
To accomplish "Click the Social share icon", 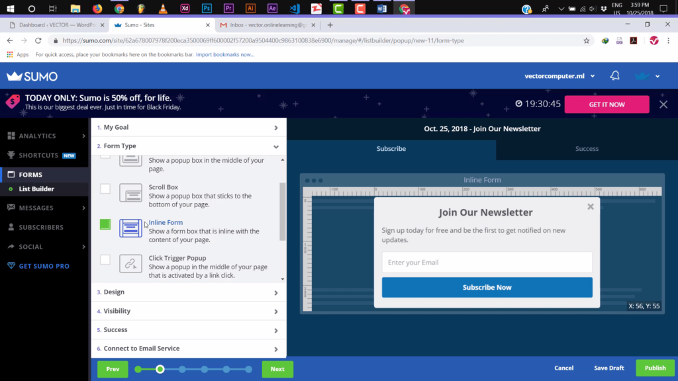I will tap(11, 247).
